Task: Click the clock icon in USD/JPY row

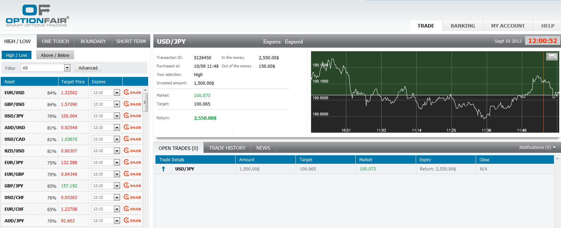Action: [126, 116]
